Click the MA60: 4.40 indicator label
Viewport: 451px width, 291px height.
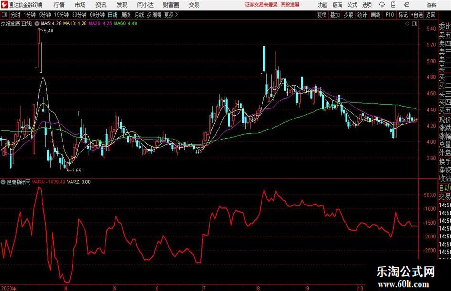pos(126,23)
